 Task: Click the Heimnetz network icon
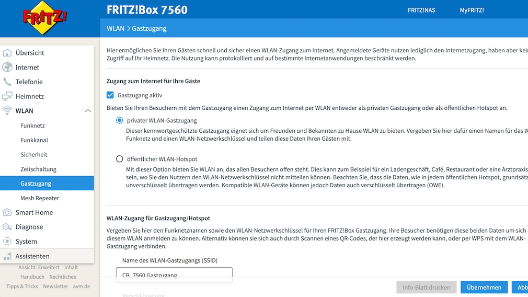click(7, 96)
